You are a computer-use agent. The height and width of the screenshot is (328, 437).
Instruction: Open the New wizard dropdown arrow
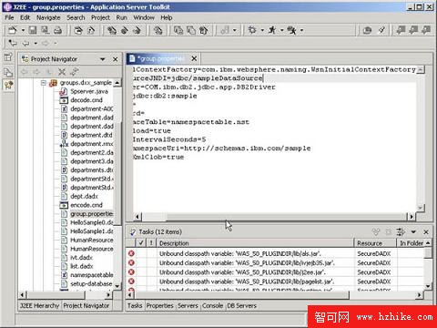23,30
